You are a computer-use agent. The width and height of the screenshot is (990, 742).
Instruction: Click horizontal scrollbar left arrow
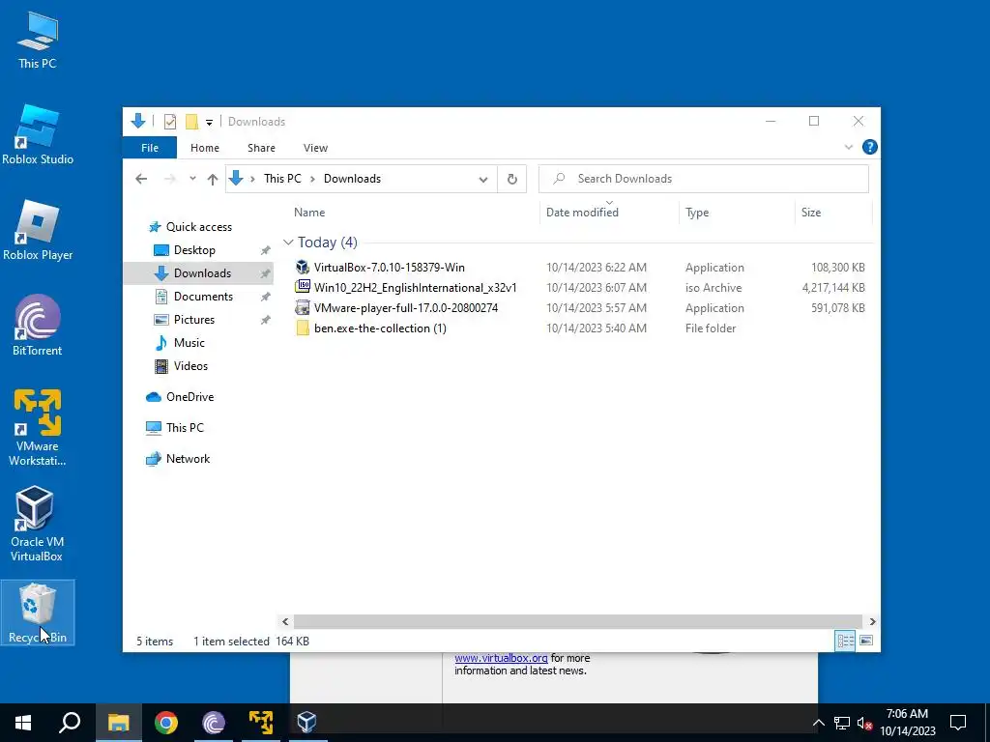click(285, 622)
